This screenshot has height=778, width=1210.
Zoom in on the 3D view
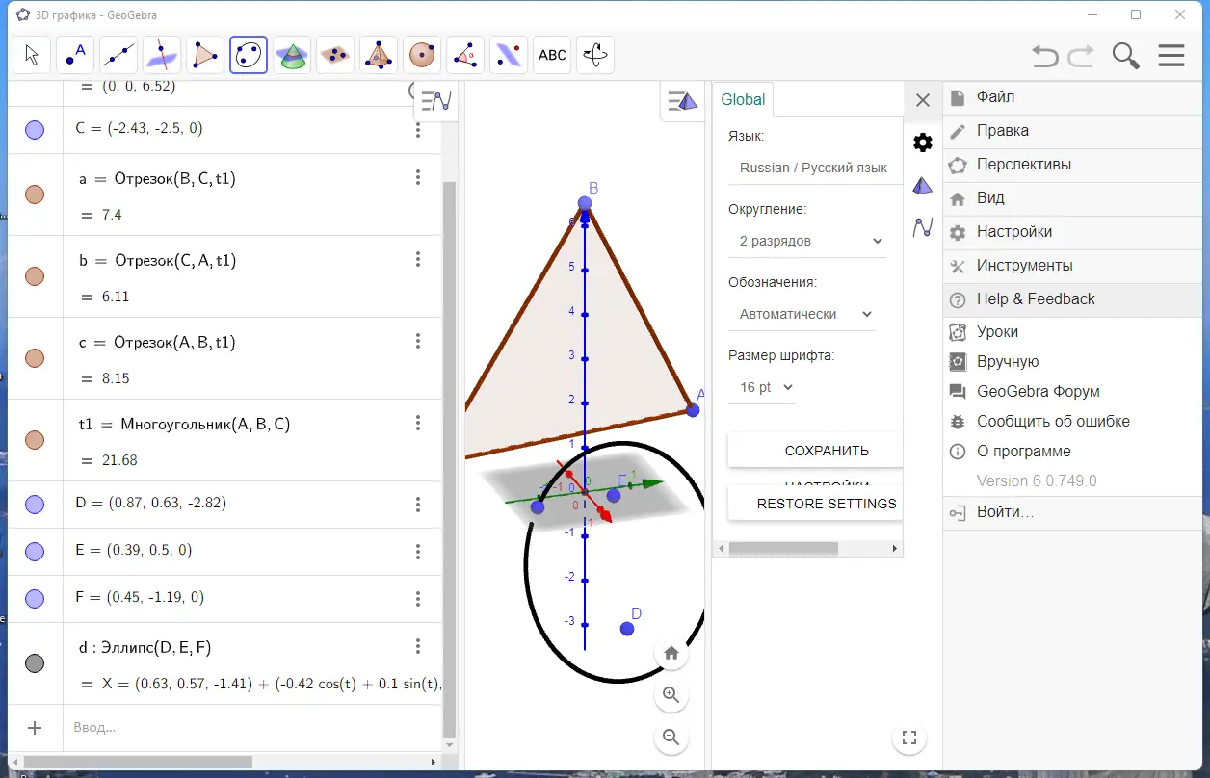pyautogui.click(x=671, y=695)
